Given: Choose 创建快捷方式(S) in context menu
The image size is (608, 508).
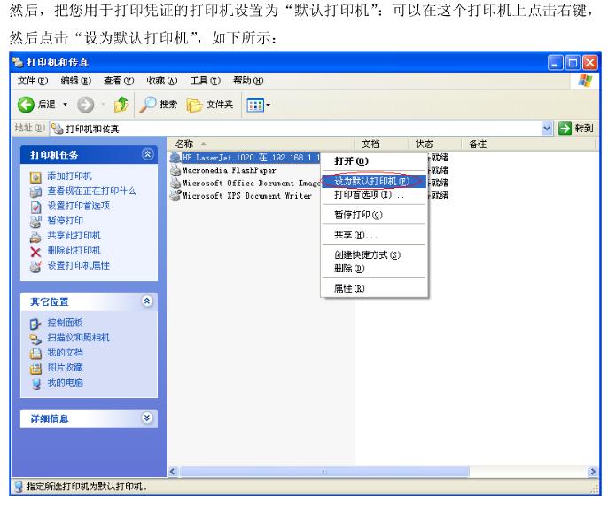Looking at the screenshot, I should click(x=374, y=254).
